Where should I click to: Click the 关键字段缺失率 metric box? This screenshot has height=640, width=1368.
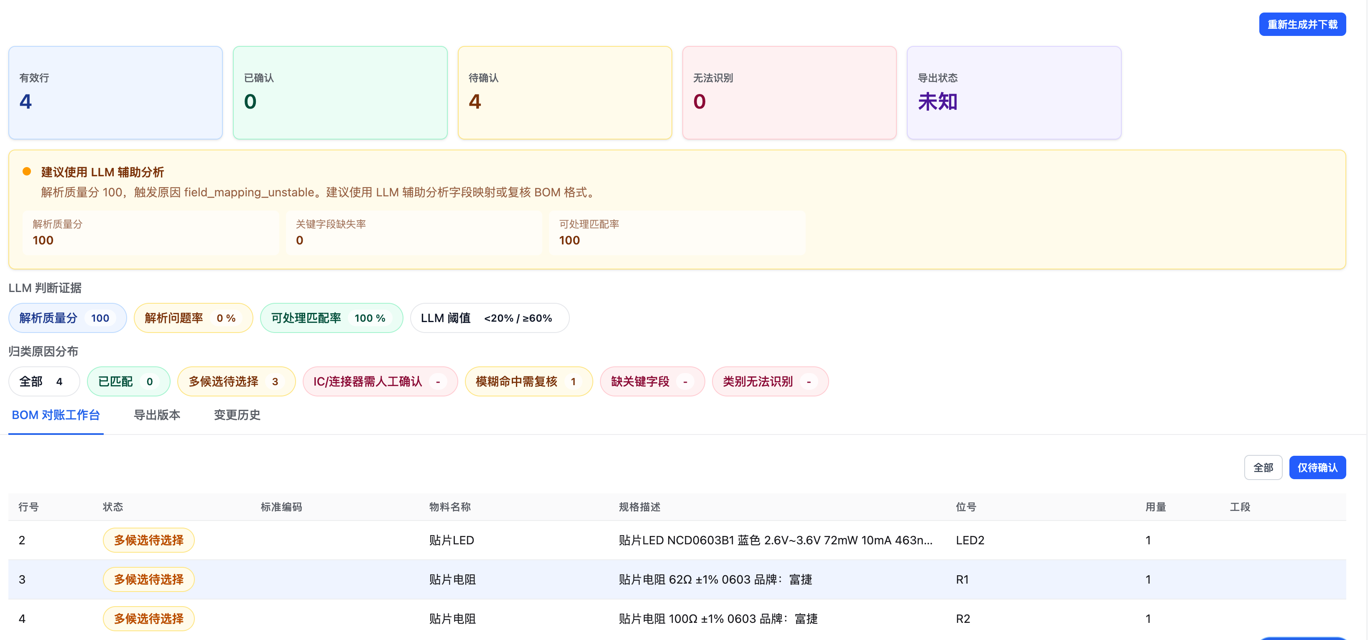413,233
